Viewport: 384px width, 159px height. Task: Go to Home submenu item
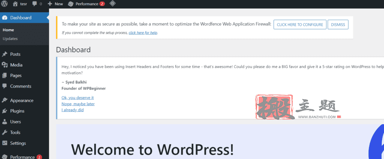[8, 30]
